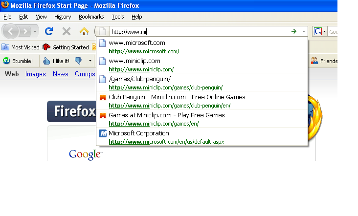Click the page icon beside www.microsoft.com
This screenshot has width=358, height=216.
(x=103, y=43)
